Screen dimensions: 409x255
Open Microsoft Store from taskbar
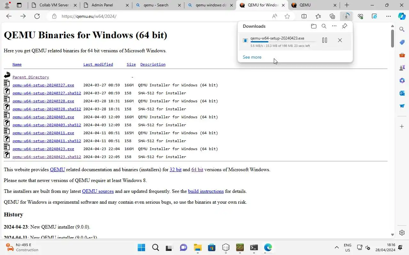212,247
